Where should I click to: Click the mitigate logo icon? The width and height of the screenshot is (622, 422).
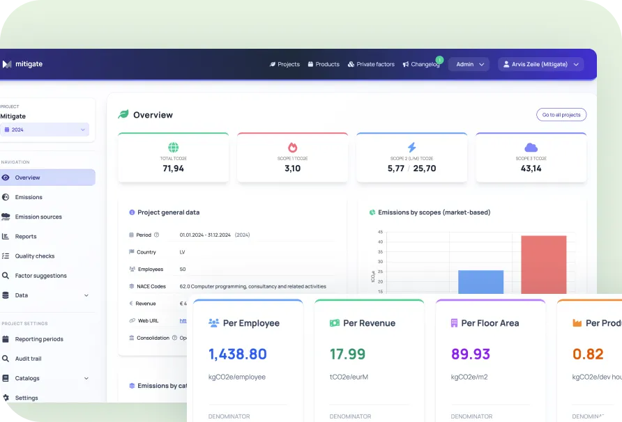coord(7,64)
